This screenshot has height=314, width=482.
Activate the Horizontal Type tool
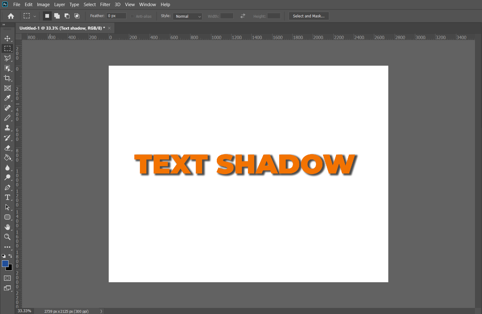click(7, 197)
